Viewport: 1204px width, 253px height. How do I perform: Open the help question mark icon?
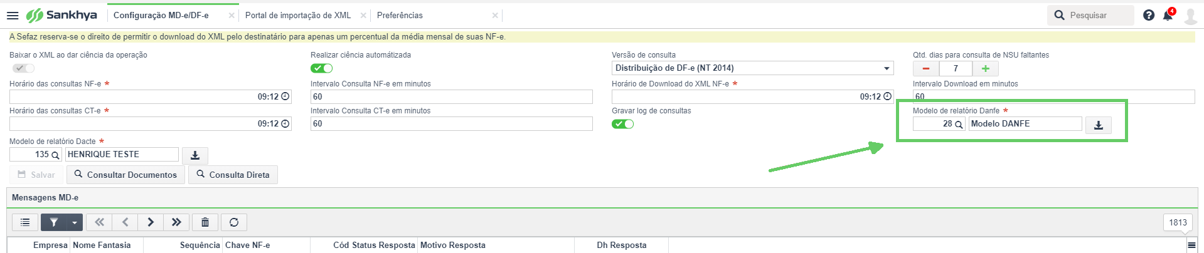tap(1149, 15)
